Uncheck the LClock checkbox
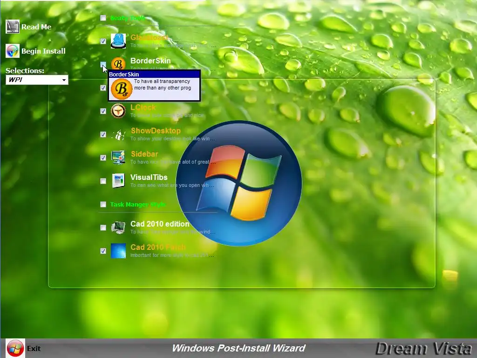 point(103,111)
